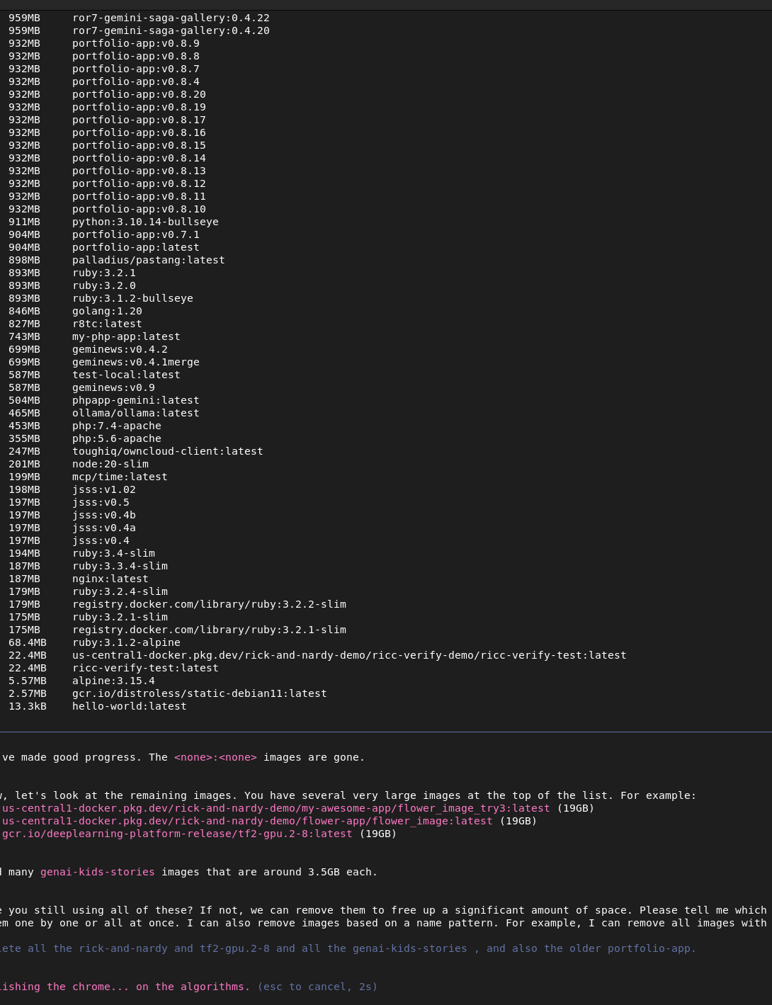Click the palladius/pastang:latest image name
The width and height of the screenshot is (772, 1005).
pyautogui.click(x=148, y=260)
